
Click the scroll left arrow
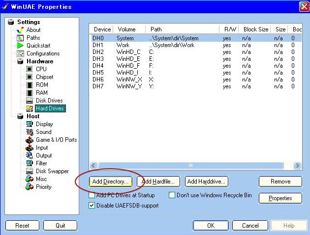click(93, 165)
